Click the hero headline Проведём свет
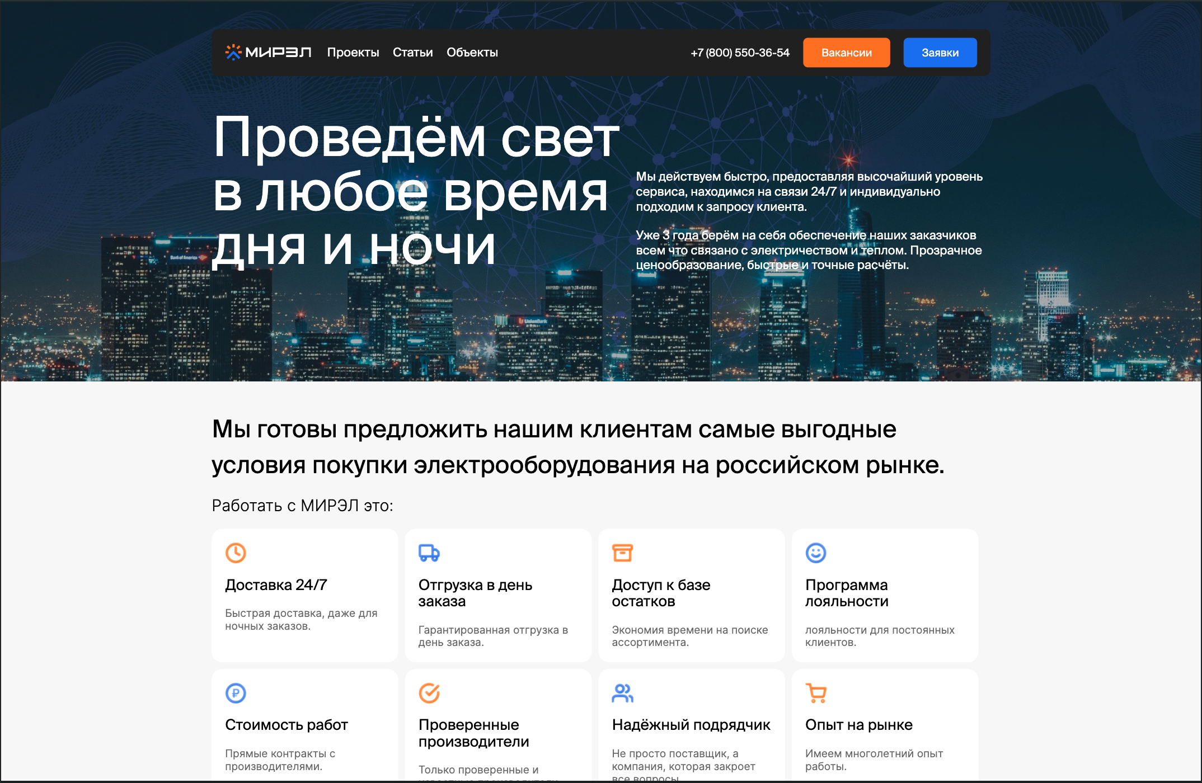The image size is (1202, 783). (x=416, y=138)
